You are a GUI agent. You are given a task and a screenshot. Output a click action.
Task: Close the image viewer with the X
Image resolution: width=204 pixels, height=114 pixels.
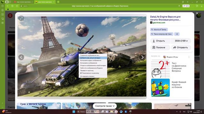197,13
